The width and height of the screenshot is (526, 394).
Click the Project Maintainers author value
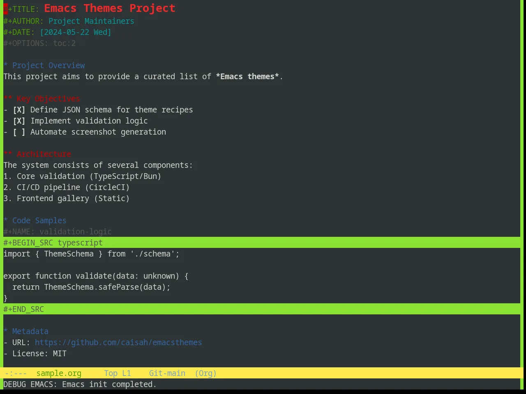coord(91,21)
